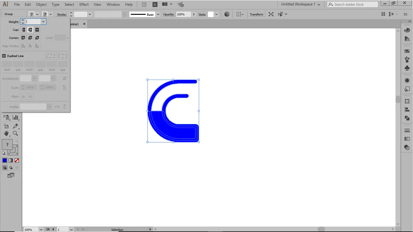Open the Type menu

55,5
